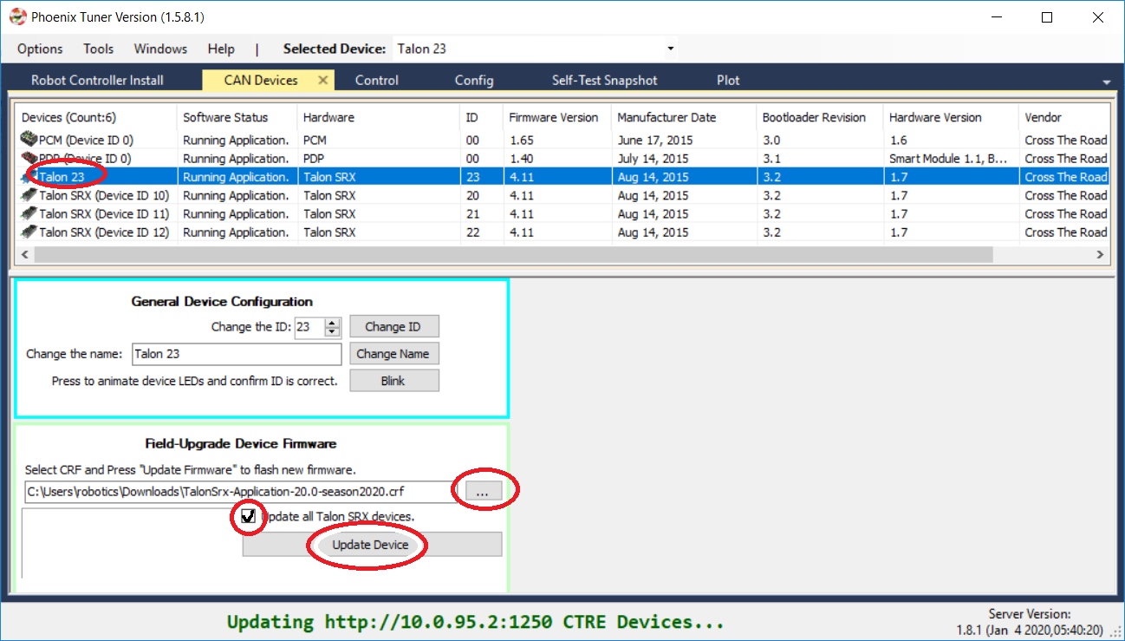Select 'Talon SRX (Device ID 12)' row

[x=562, y=232]
